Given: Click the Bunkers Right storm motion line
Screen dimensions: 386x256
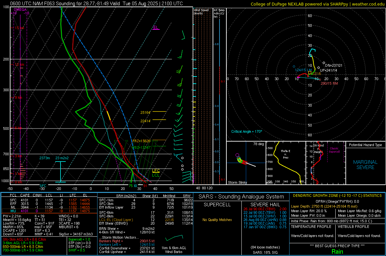Looking at the screenshot, I should [127, 241].
